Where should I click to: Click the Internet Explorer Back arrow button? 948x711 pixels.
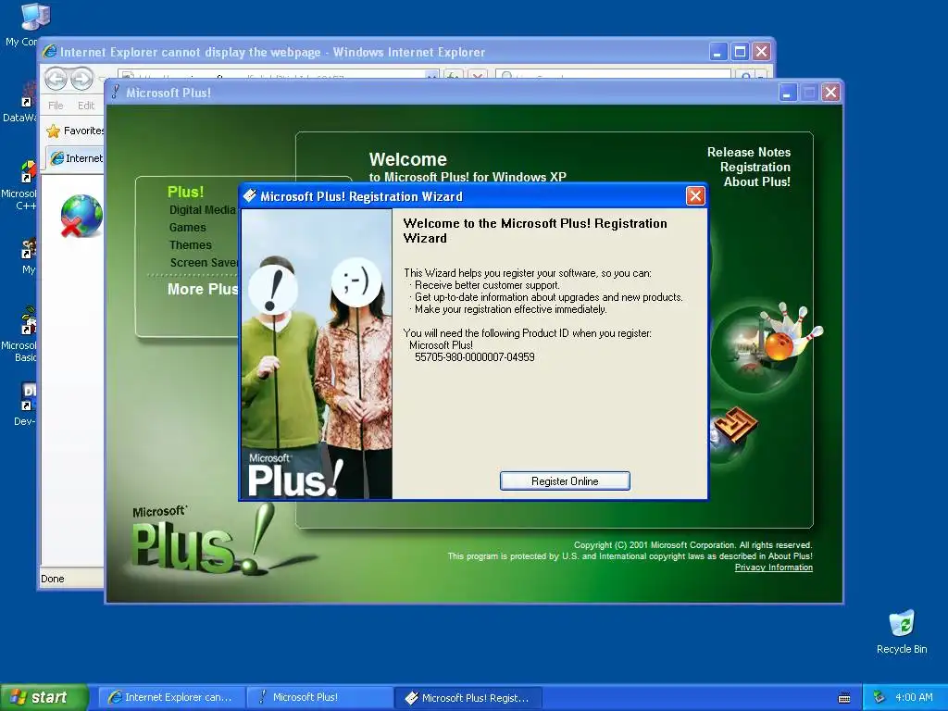(56, 78)
